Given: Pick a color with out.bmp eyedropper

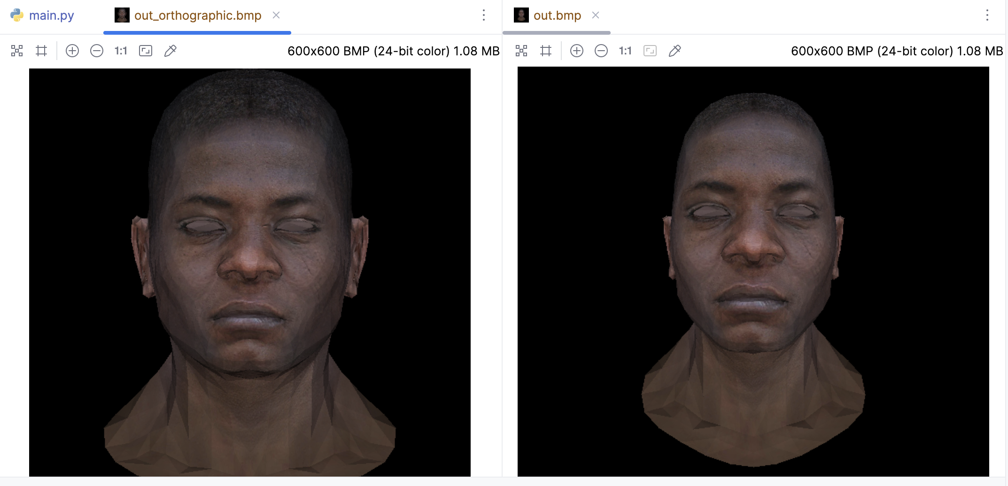Looking at the screenshot, I should [x=675, y=51].
